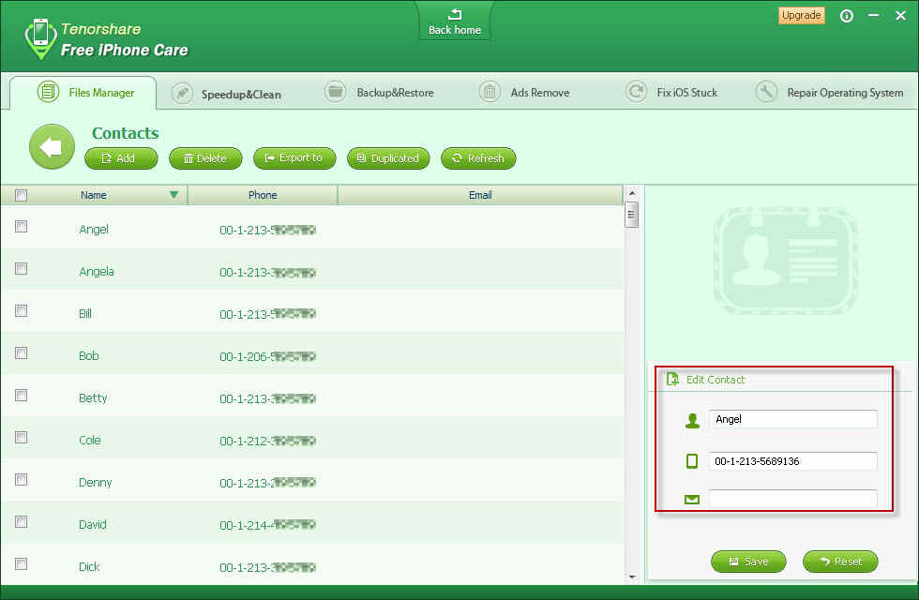Click the Fix iOS Stuck refresh icon

tap(636, 92)
